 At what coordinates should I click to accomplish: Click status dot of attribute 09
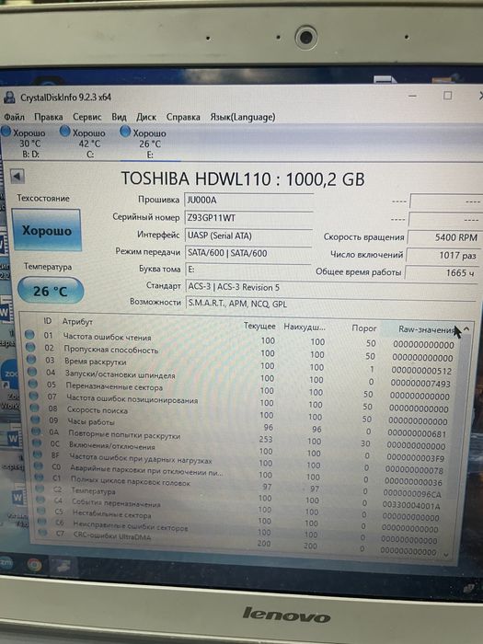(35, 420)
